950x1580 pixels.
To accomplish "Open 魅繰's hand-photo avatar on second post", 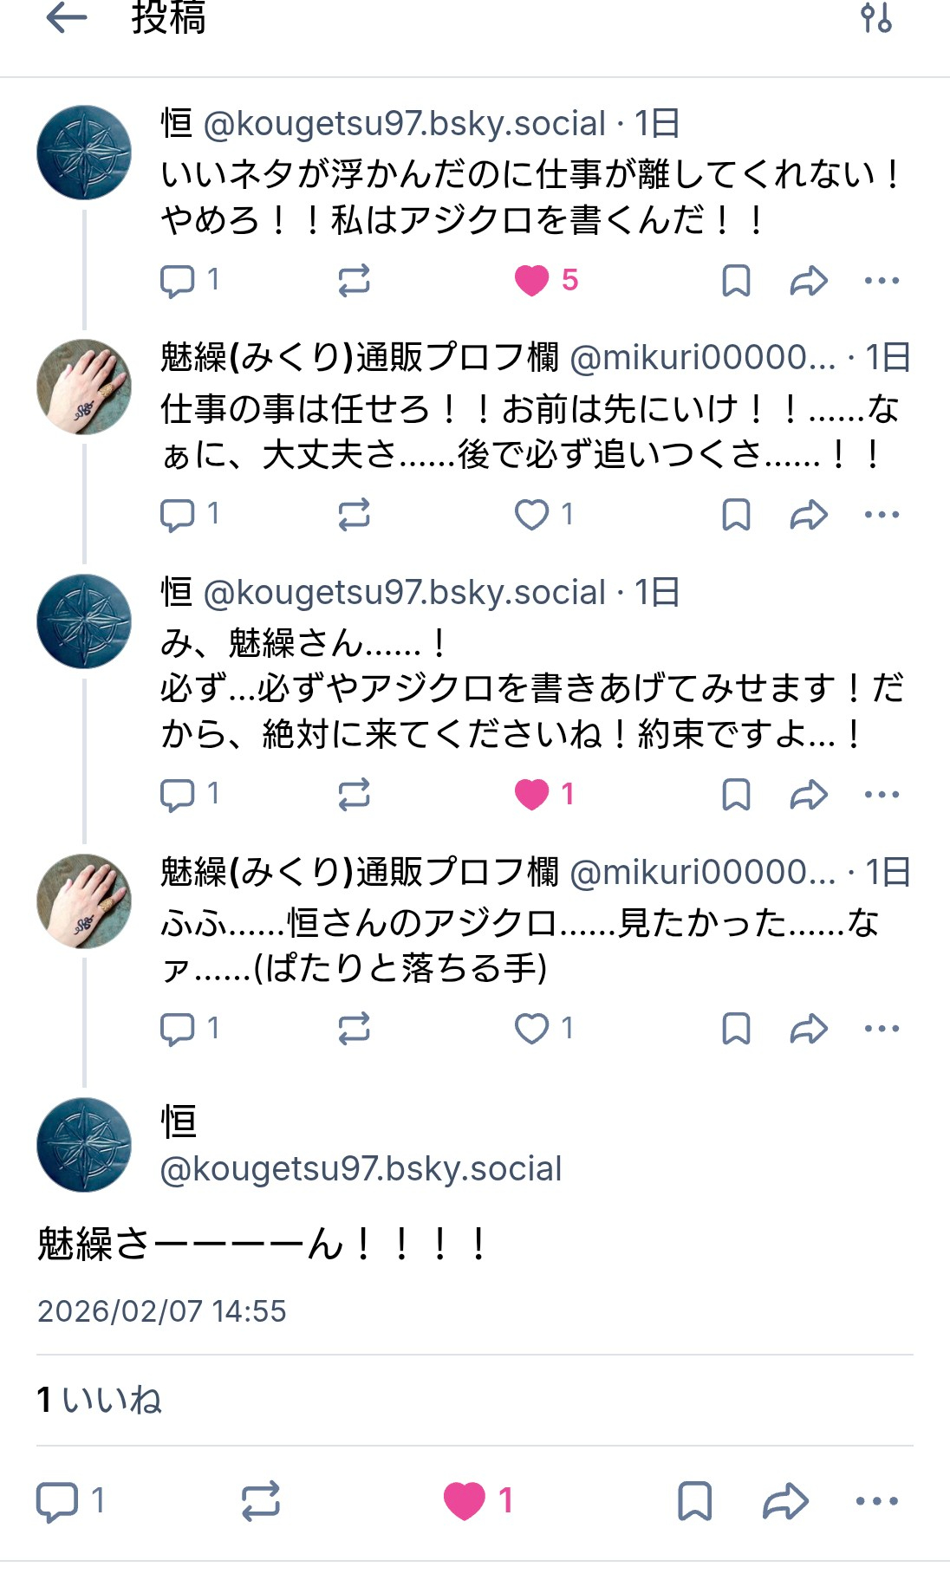I will point(84,387).
